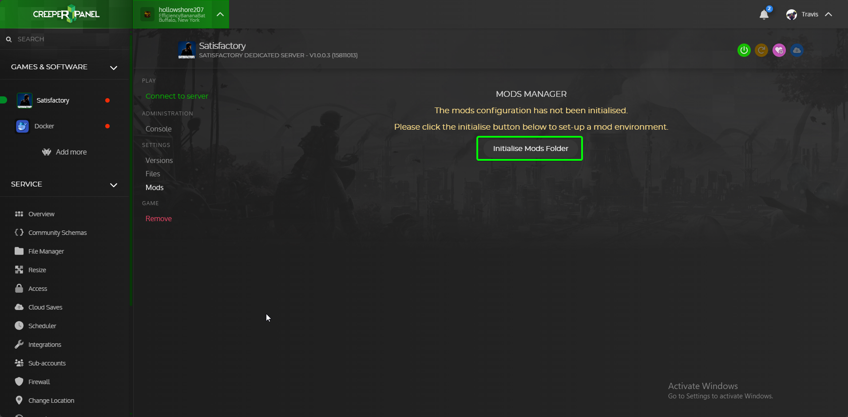
Task: Click the Community Schemas braces icon
Action: (19, 232)
